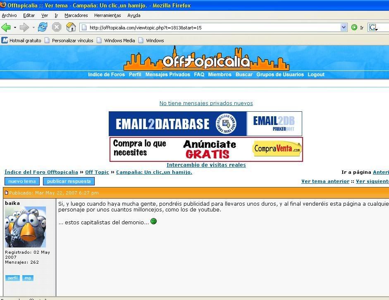389x300 pixels.
Task: Reload the page with refresh icon
Action: point(42,27)
